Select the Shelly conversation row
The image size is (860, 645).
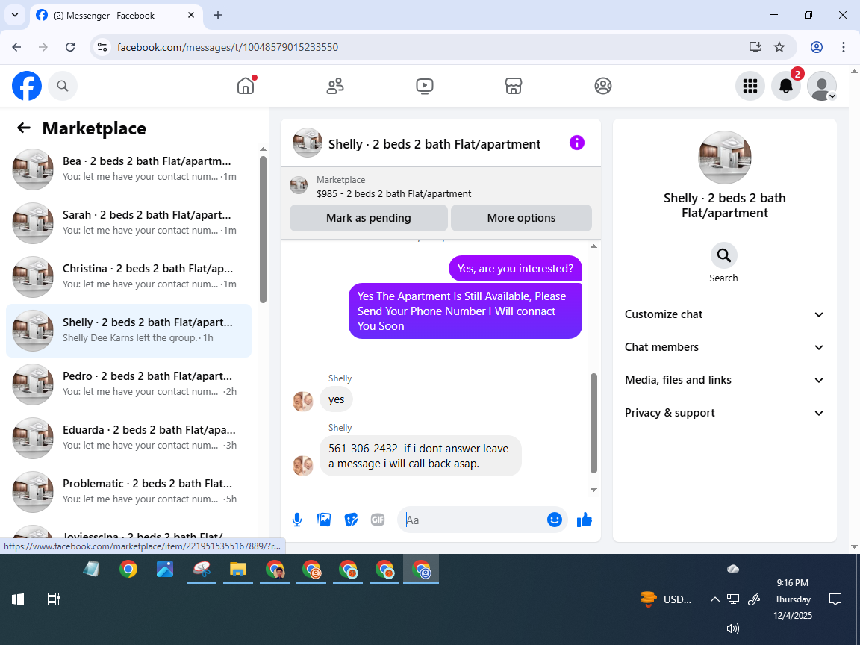click(129, 330)
